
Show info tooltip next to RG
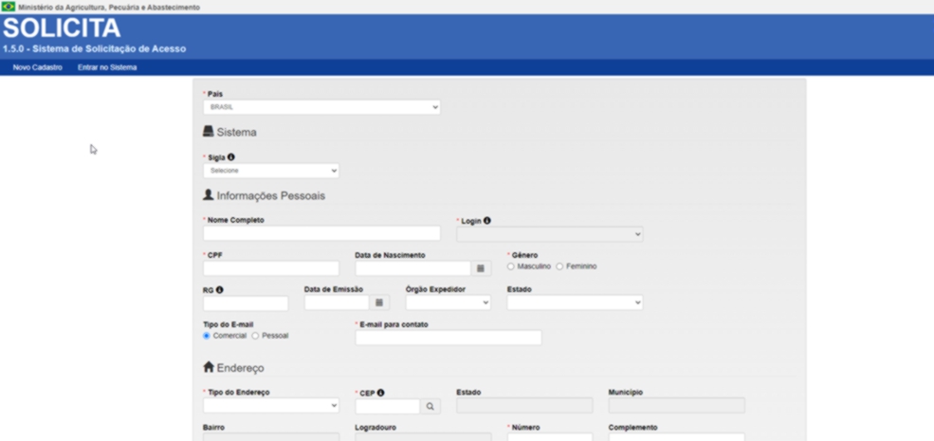click(x=220, y=289)
